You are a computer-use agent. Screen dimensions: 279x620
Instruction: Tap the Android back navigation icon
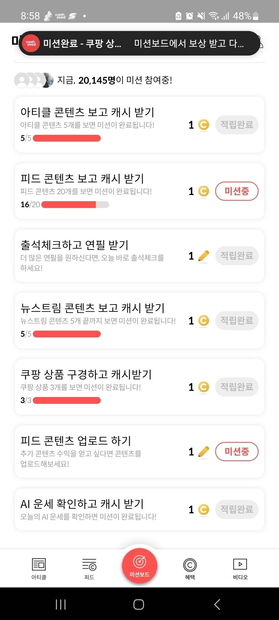coord(217,604)
